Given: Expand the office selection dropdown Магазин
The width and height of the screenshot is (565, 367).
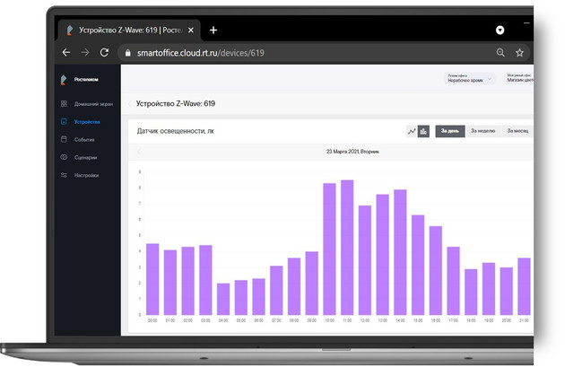Looking at the screenshot, I should tap(519, 79).
